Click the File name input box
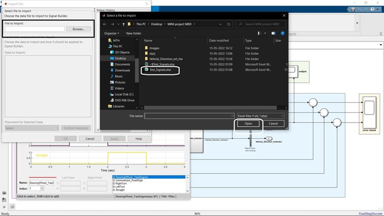The height and width of the screenshot is (216, 384). tap(187, 116)
